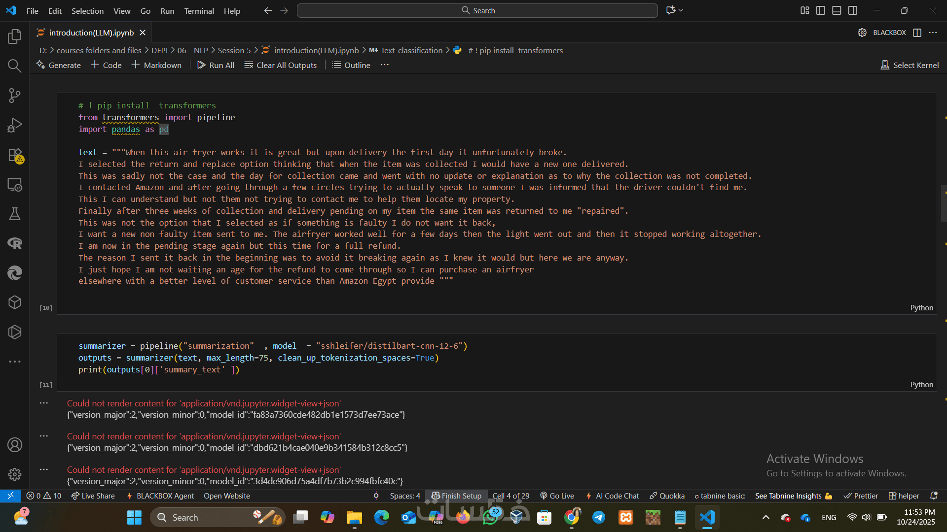
Task: Open the Manage gear icon
Action: point(15,474)
